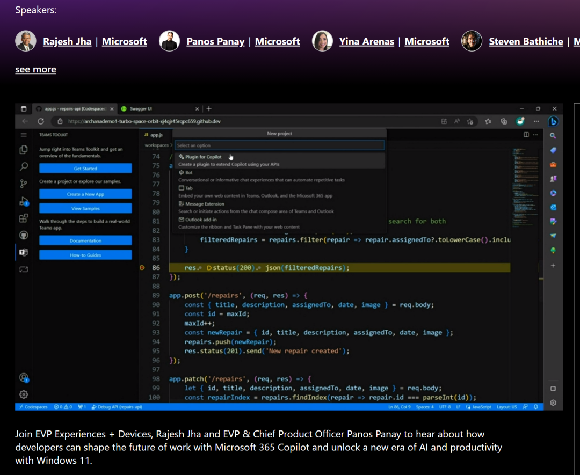Open the Manage settings gear

(24, 394)
